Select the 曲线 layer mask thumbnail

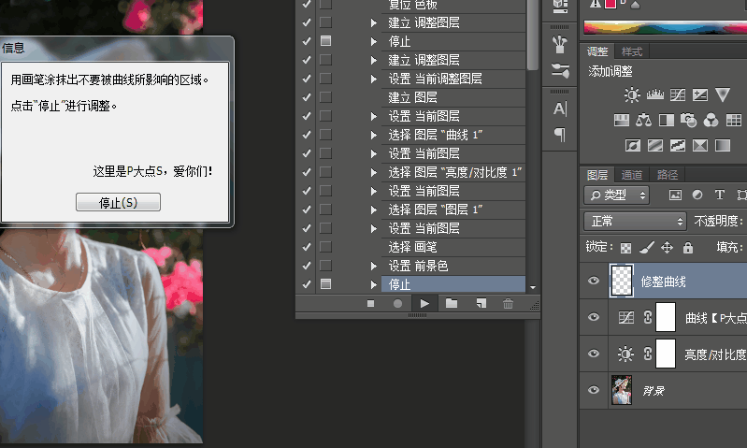666,317
